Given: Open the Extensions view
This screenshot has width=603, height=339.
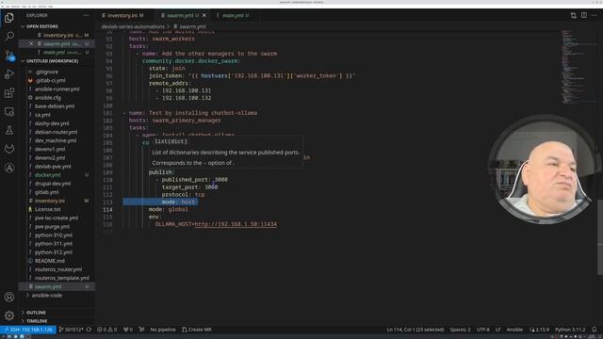Looking at the screenshot, I should pyautogui.click(x=9, y=92).
